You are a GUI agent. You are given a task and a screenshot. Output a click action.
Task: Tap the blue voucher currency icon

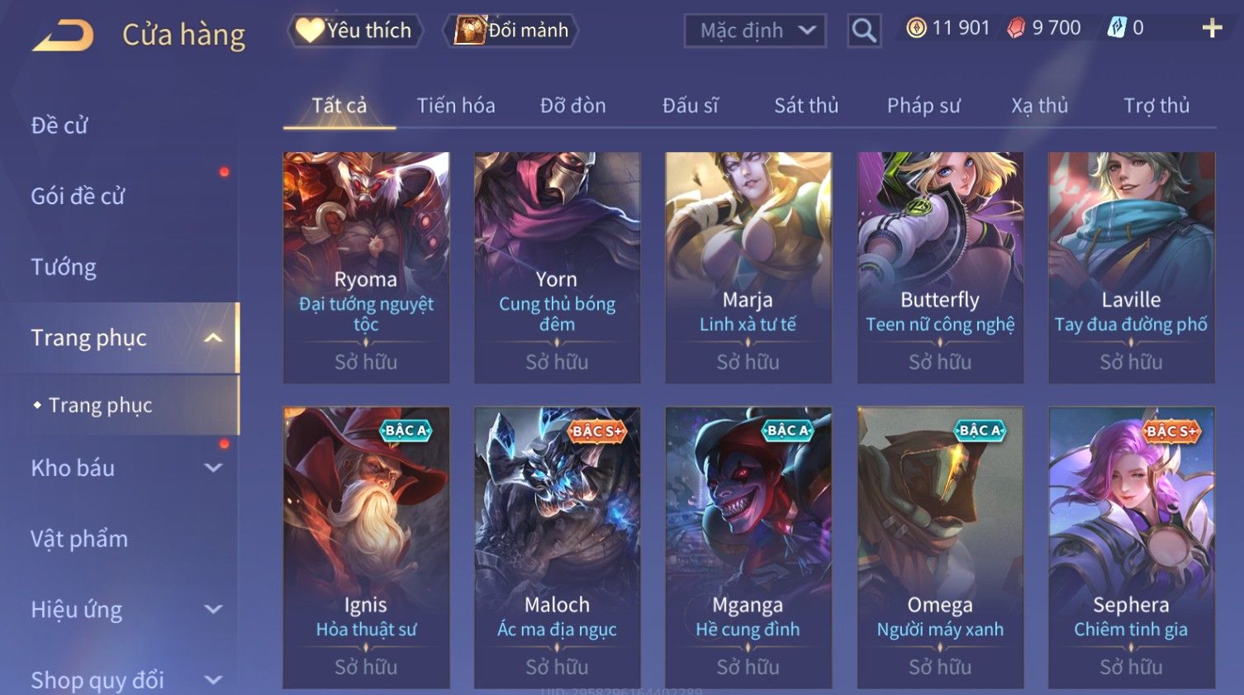(x=1117, y=28)
